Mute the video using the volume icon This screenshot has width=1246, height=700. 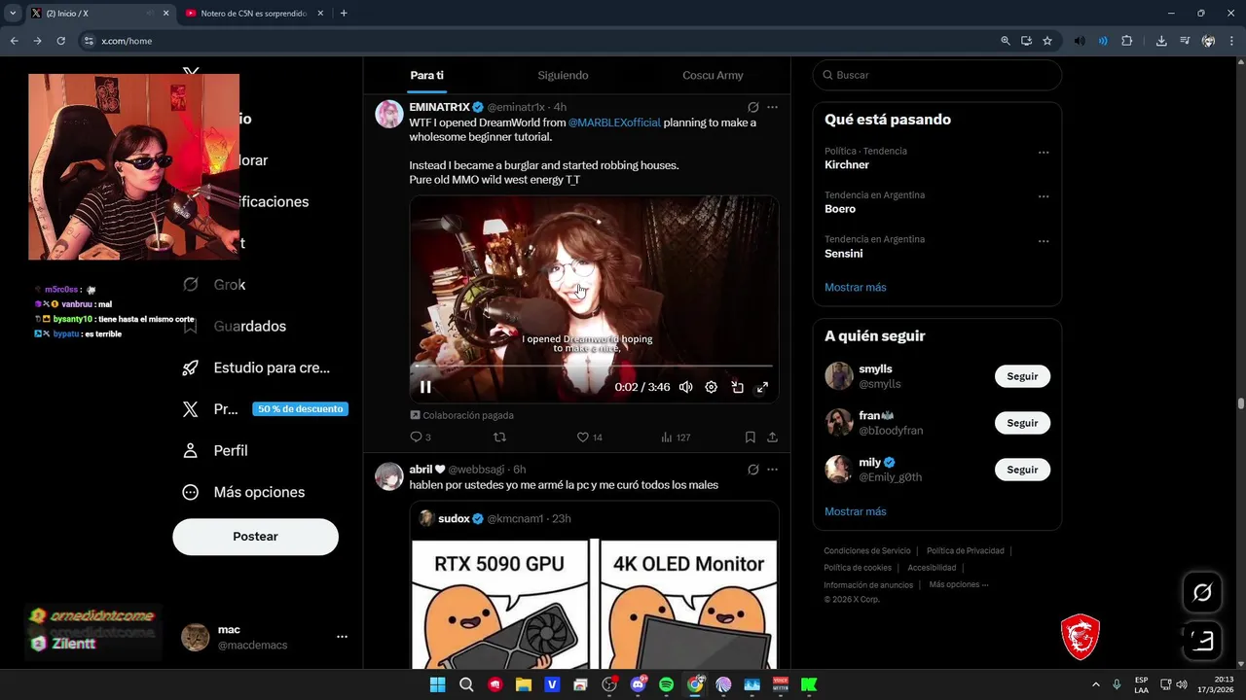(686, 387)
